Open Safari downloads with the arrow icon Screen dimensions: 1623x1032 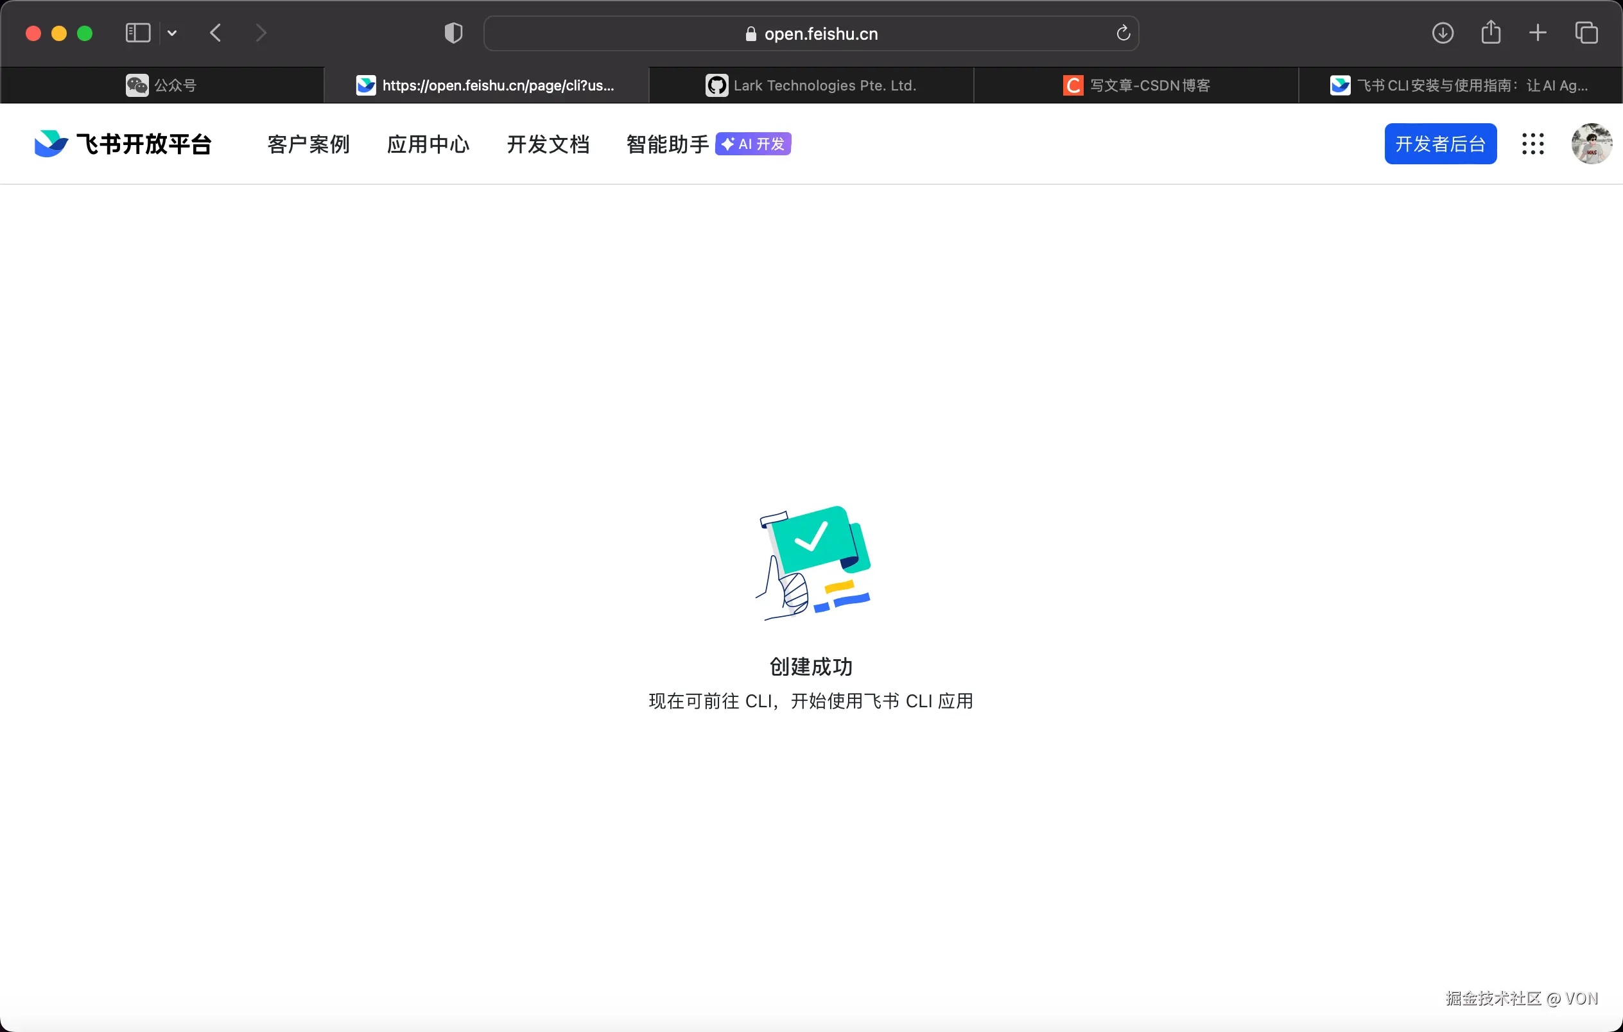pos(1443,32)
